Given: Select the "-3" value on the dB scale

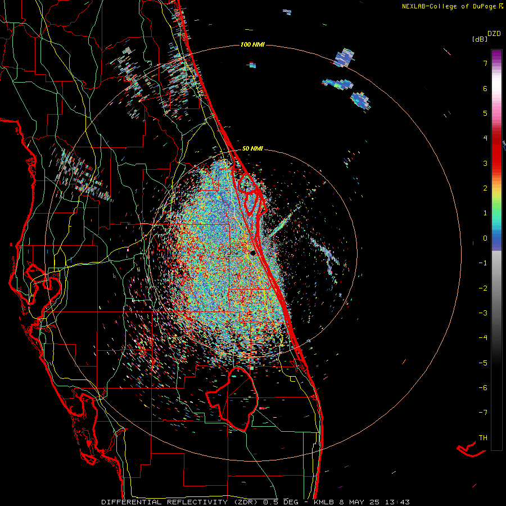Looking at the screenshot, I should [483, 313].
